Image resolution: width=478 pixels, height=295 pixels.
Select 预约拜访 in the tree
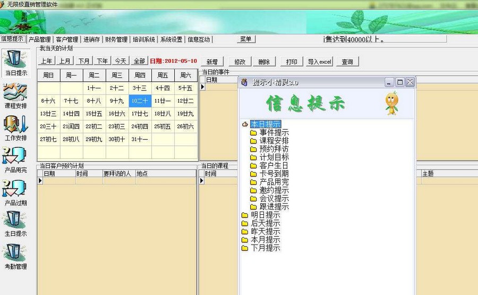[274, 149]
